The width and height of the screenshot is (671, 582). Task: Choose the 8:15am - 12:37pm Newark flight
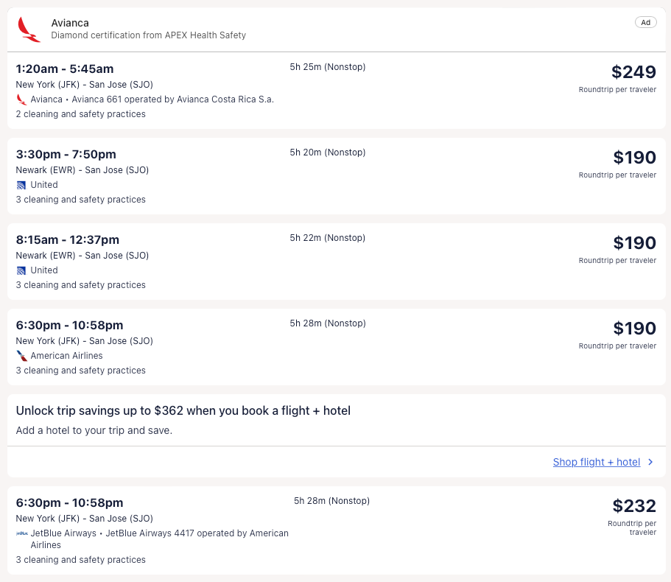(x=67, y=239)
